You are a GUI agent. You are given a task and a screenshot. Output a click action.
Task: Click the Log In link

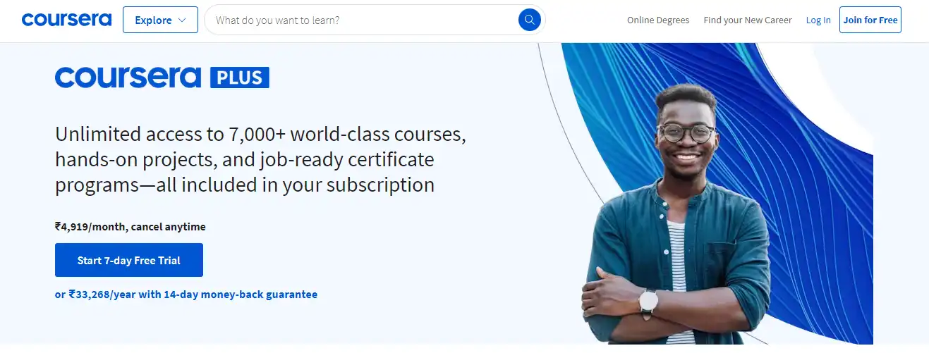818,20
